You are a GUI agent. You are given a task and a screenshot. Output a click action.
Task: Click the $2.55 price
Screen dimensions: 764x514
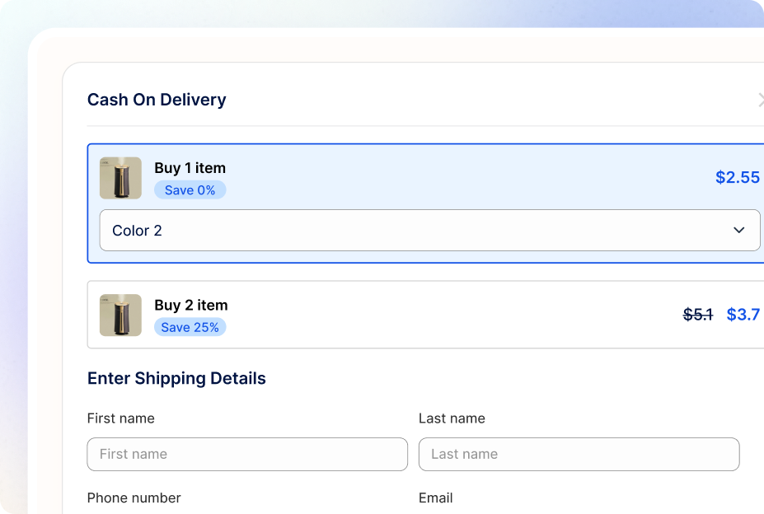(x=737, y=177)
